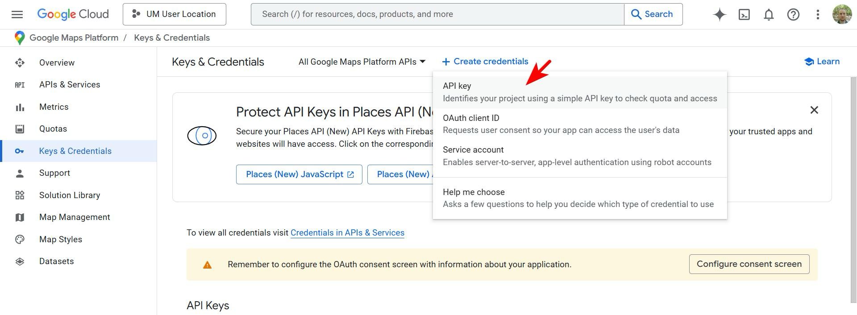Open Overview in the sidebar

pyautogui.click(x=79, y=62)
